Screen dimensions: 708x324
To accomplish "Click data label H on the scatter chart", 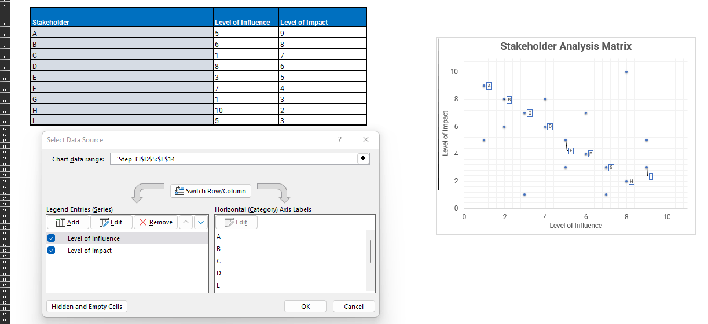I will (632, 181).
